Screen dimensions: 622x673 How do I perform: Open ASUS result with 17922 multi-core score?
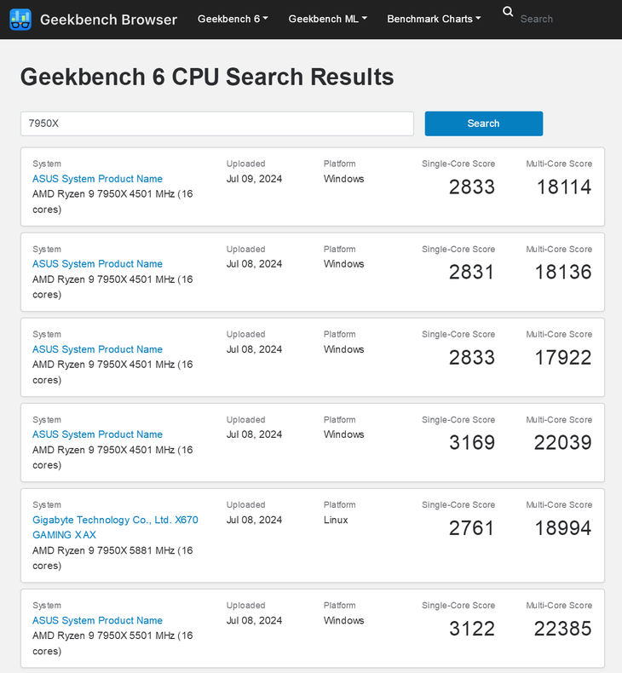pyautogui.click(x=97, y=349)
